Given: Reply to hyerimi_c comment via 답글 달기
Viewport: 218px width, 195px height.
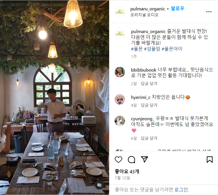Looking at the screenshot, I should [149, 105].
